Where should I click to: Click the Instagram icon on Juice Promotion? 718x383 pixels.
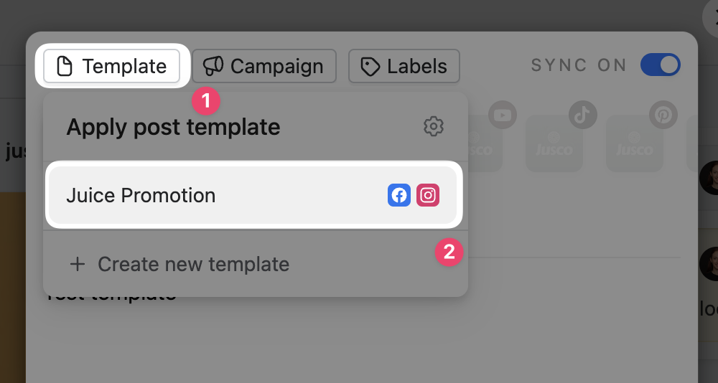tap(428, 196)
